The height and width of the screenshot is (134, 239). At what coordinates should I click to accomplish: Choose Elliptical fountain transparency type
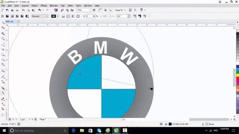point(68,16)
